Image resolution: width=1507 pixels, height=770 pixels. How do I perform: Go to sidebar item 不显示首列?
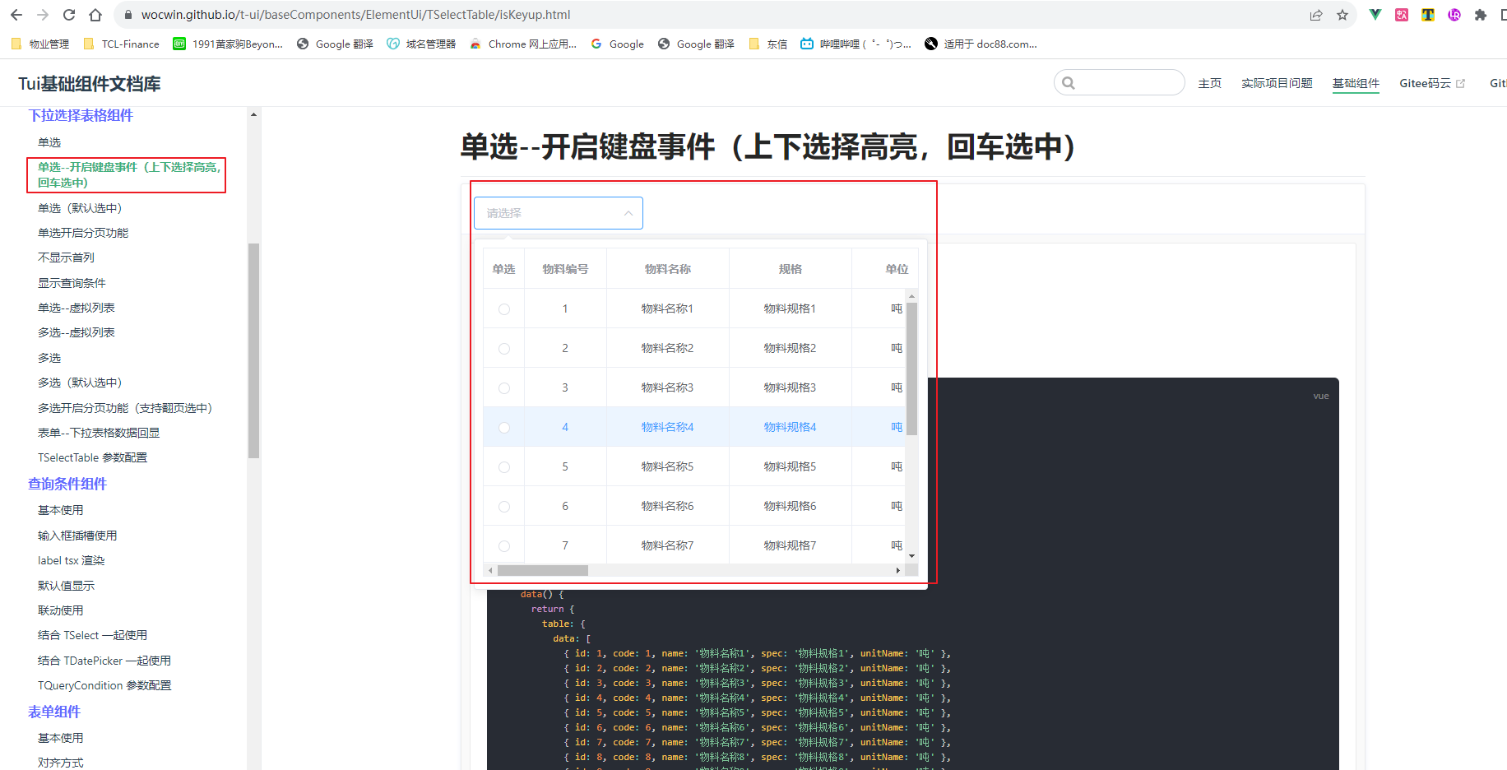[66, 257]
